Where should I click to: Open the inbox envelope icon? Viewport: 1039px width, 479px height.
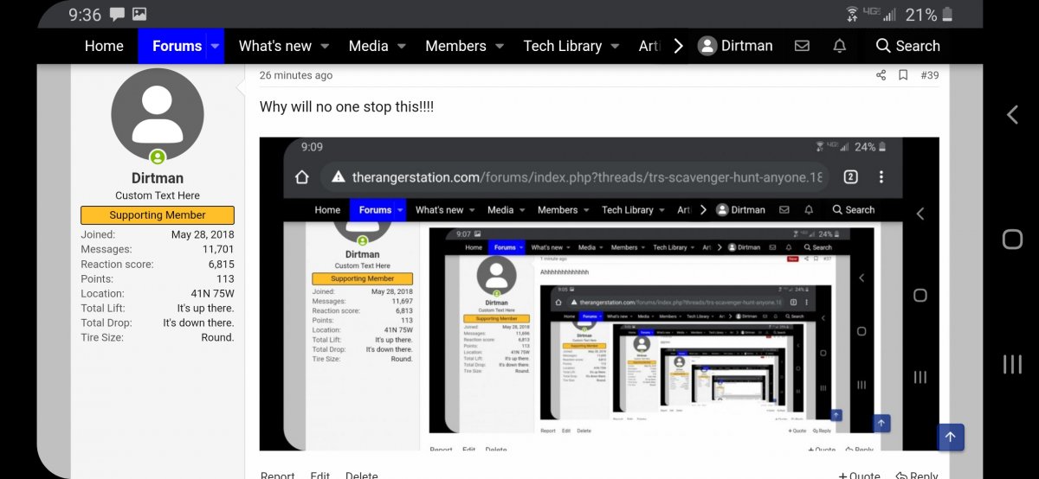[x=802, y=46]
